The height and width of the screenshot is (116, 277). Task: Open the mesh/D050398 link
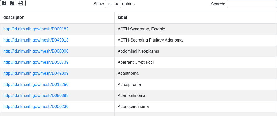click(36, 96)
